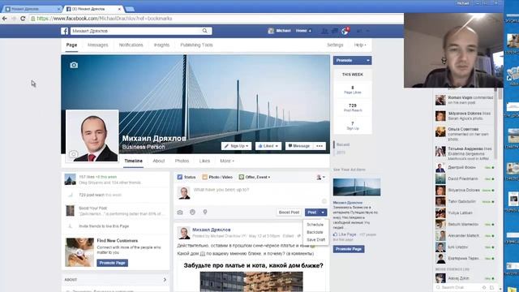The image size is (519, 292).
Task: Click the search magnifier icon
Action: click(x=205, y=31)
